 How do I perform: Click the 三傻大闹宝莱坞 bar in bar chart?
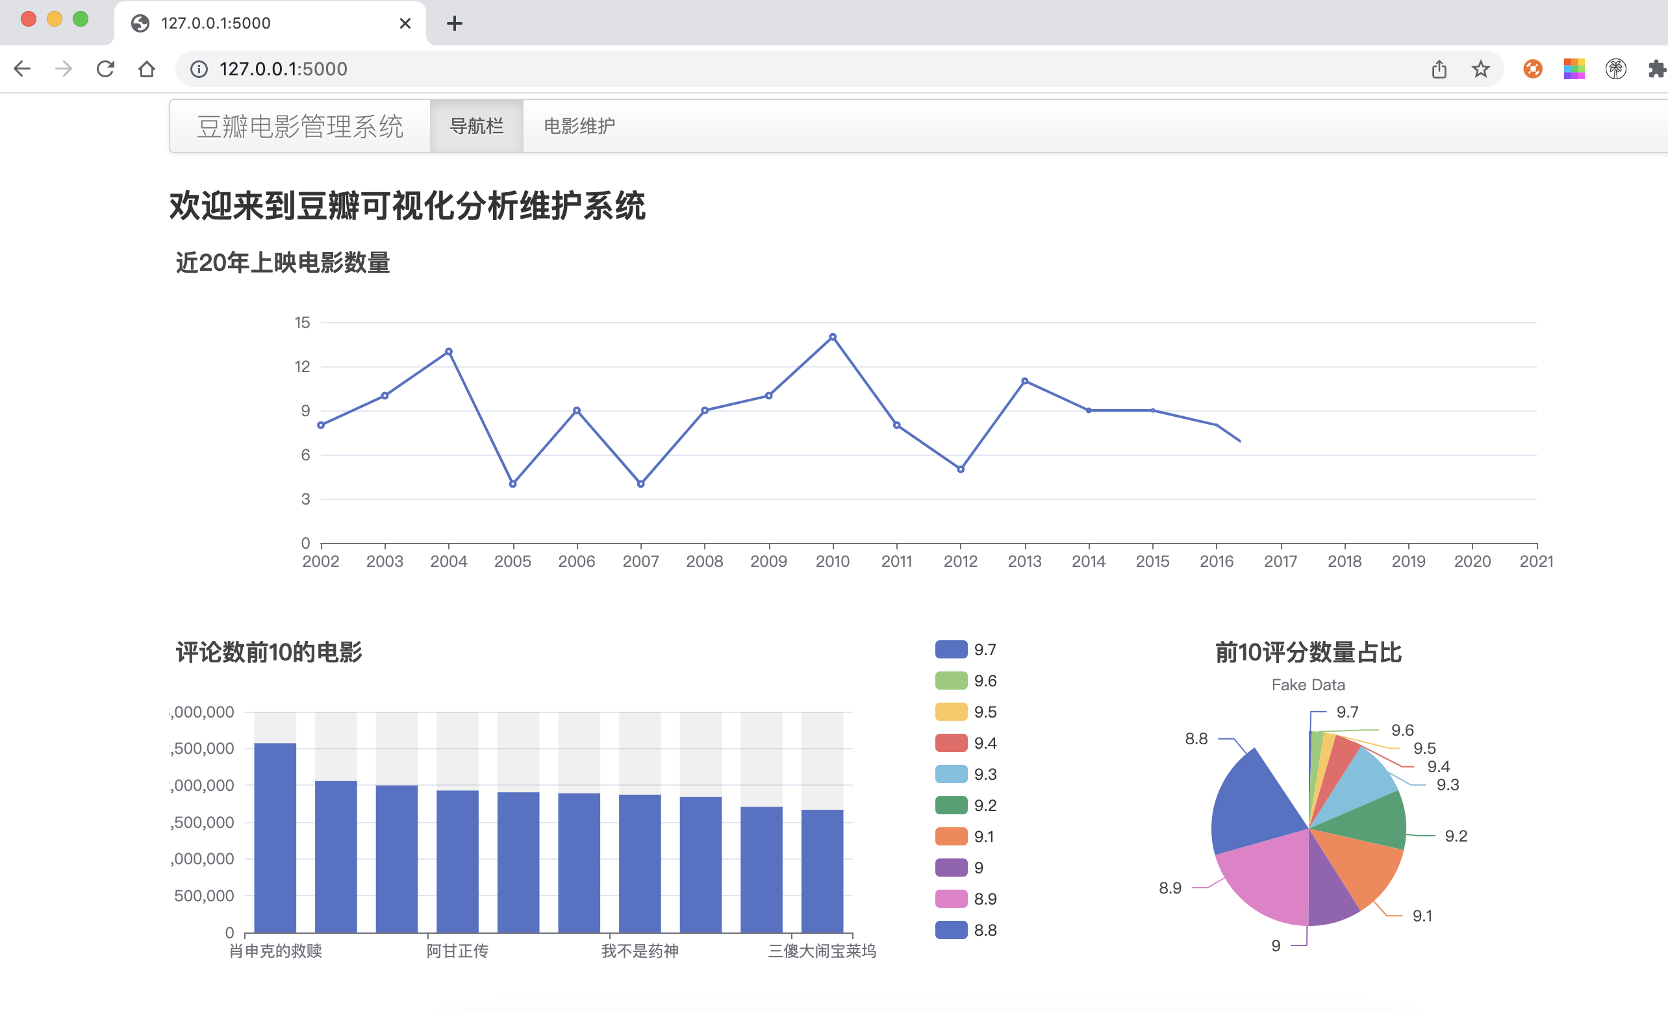[822, 871]
